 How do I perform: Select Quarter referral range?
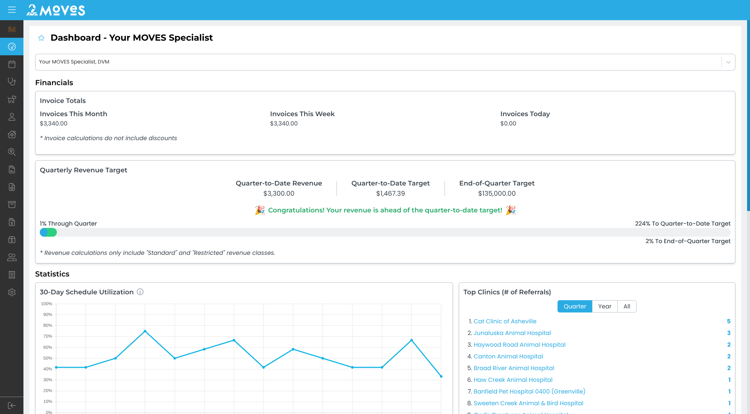click(575, 306)
